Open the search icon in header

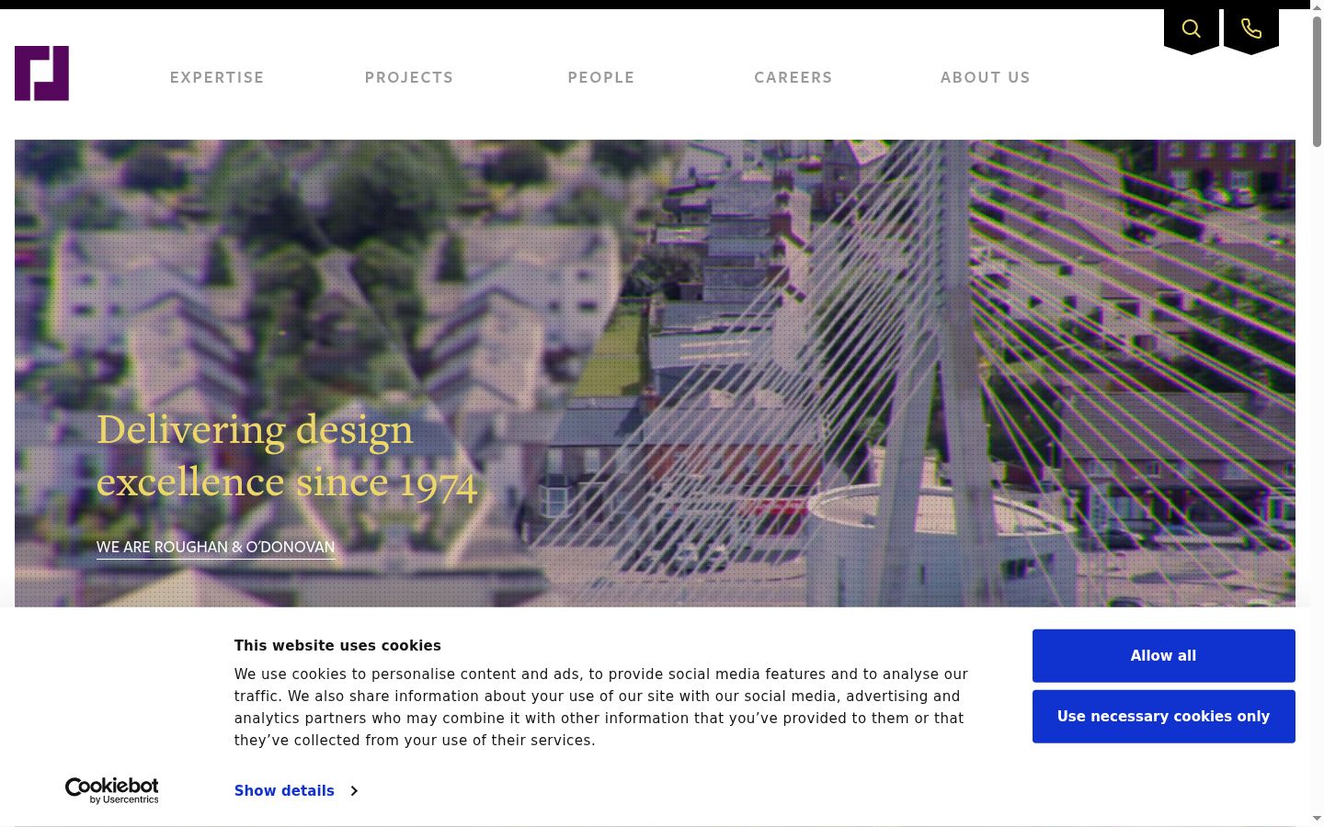pos(1192,29)
